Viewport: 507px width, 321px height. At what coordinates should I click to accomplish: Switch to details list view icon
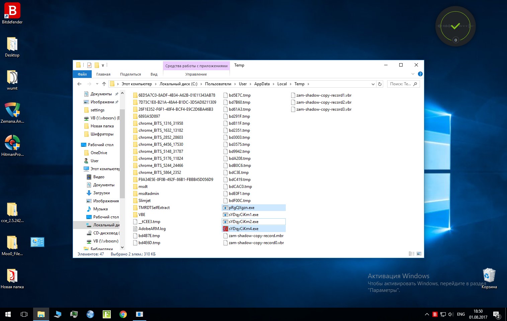coord(412,254)
